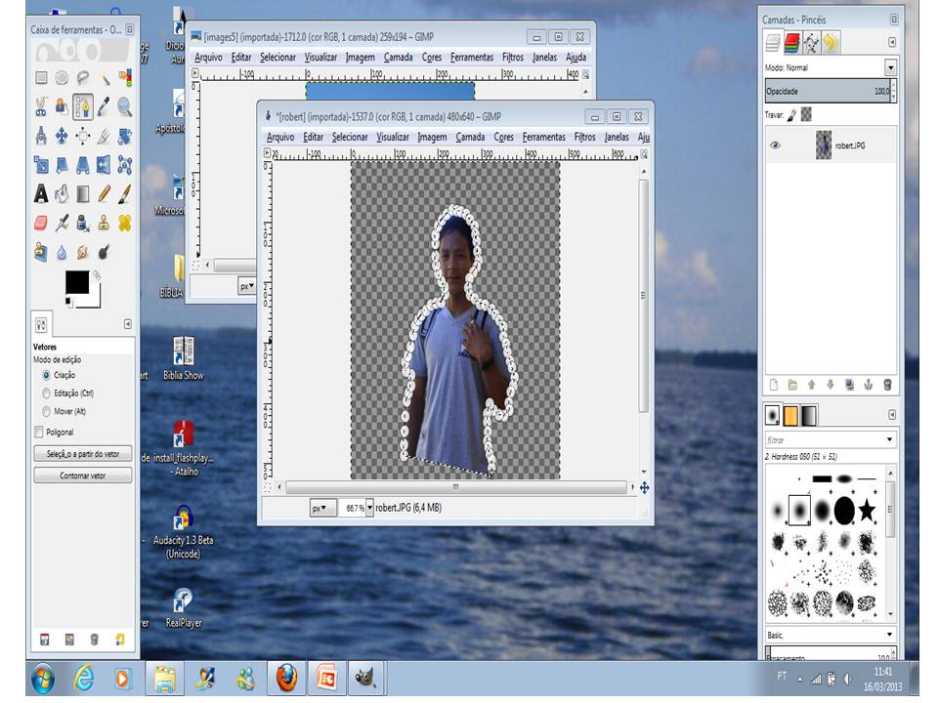Choose the Mover (Alt) radio button
Viewport: 938px width, 703px height.
(x=46, y=411)
